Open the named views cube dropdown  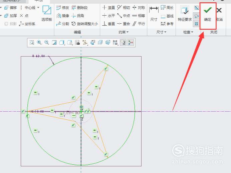coord(69,43)
